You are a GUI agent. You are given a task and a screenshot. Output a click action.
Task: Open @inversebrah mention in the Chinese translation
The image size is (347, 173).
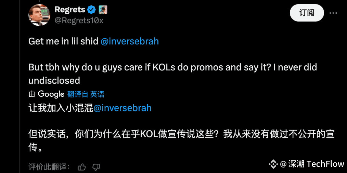click(x=123, y=108)
